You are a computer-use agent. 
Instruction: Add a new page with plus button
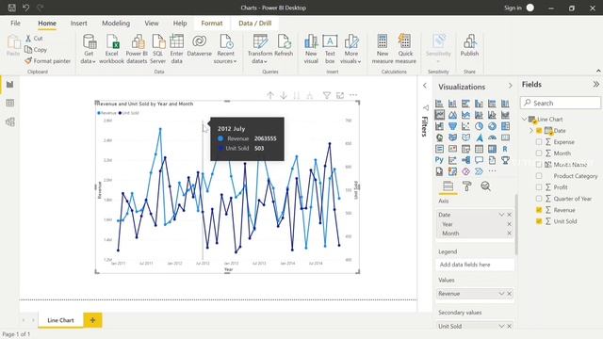tap(92, 320)
